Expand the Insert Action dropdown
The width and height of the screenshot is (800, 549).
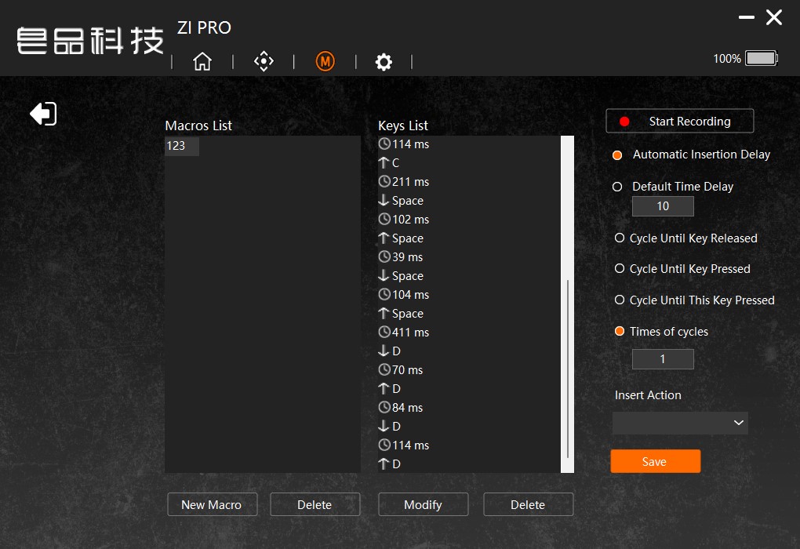click(x=680, y=423)
